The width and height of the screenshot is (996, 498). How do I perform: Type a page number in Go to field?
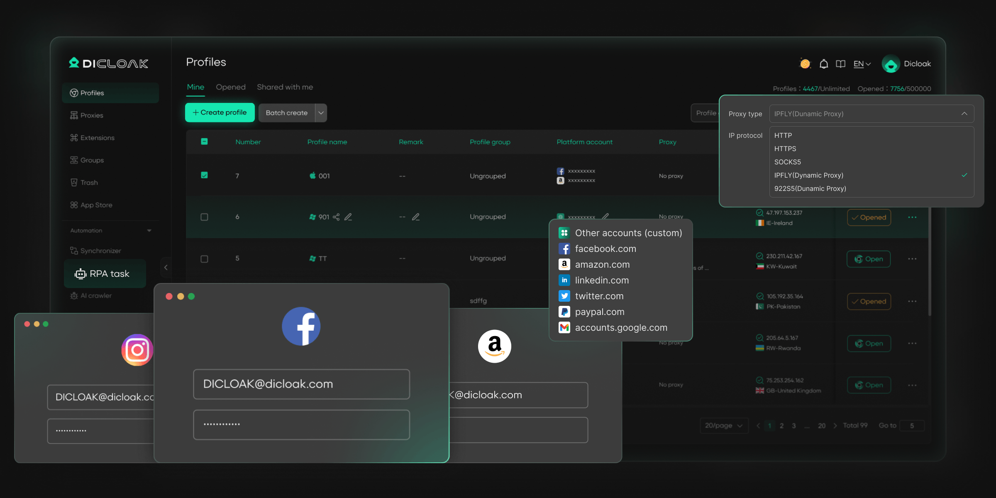[x=912, y=425]
